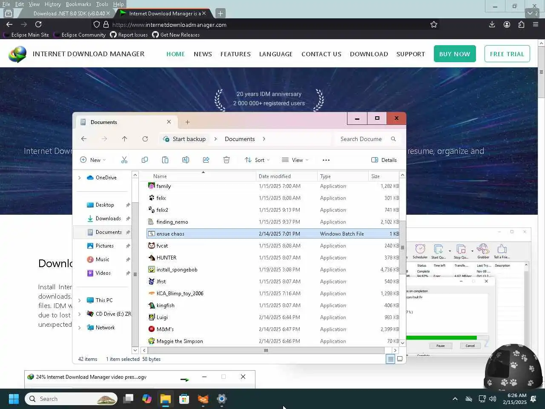Expand the Network tree node
The height and width of the screenshot is (409, 545).
[80, 328]
